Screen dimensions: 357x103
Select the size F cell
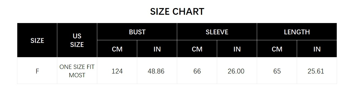click(x=37, y=71)
